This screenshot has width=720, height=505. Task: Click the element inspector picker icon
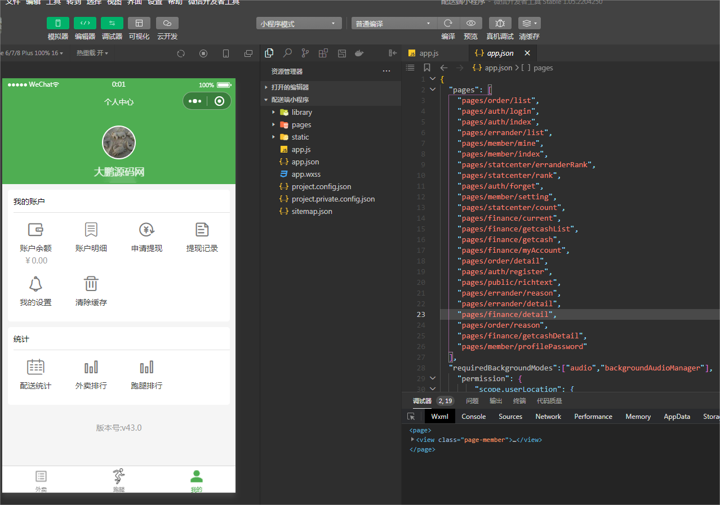coord(411,417)
